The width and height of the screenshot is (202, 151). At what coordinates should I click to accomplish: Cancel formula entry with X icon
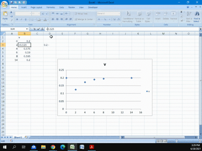pyautogui.click(x=35, y=29)
